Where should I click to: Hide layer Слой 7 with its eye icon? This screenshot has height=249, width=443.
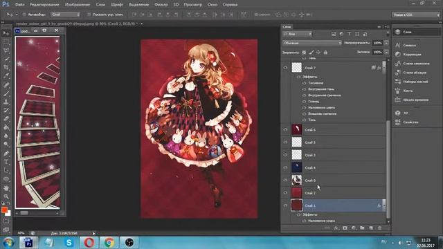click(285, 68)
